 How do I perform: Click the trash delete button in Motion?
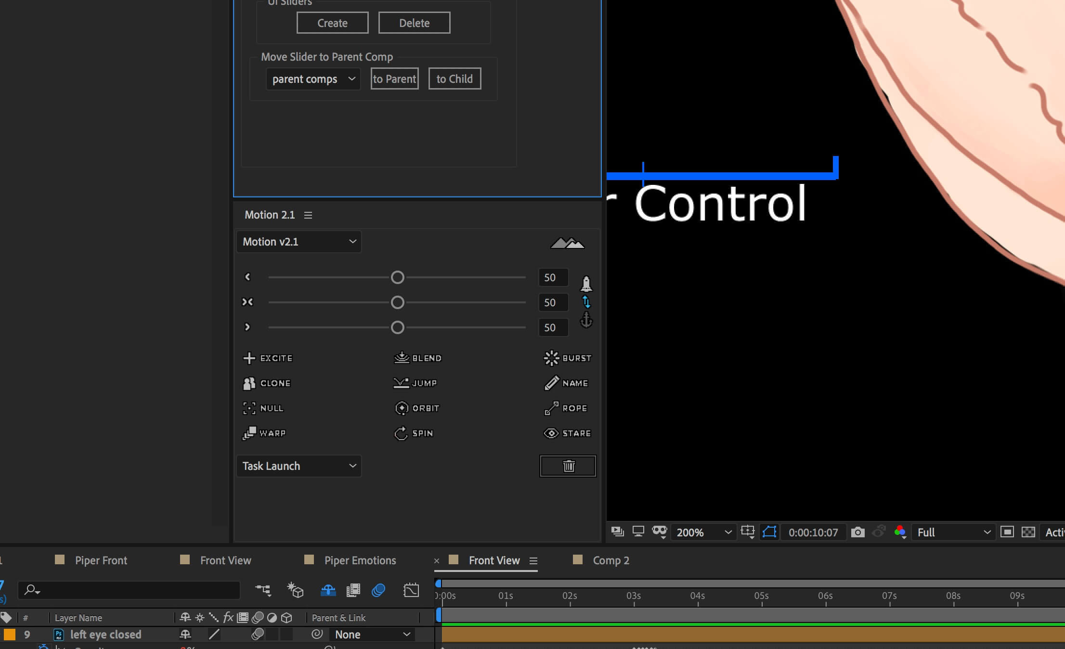[568, 466]
